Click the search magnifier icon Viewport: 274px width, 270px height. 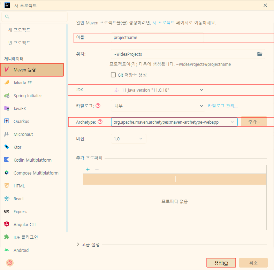point(7,17)
